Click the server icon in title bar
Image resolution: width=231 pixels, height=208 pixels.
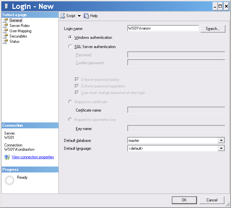pos(6,6)
